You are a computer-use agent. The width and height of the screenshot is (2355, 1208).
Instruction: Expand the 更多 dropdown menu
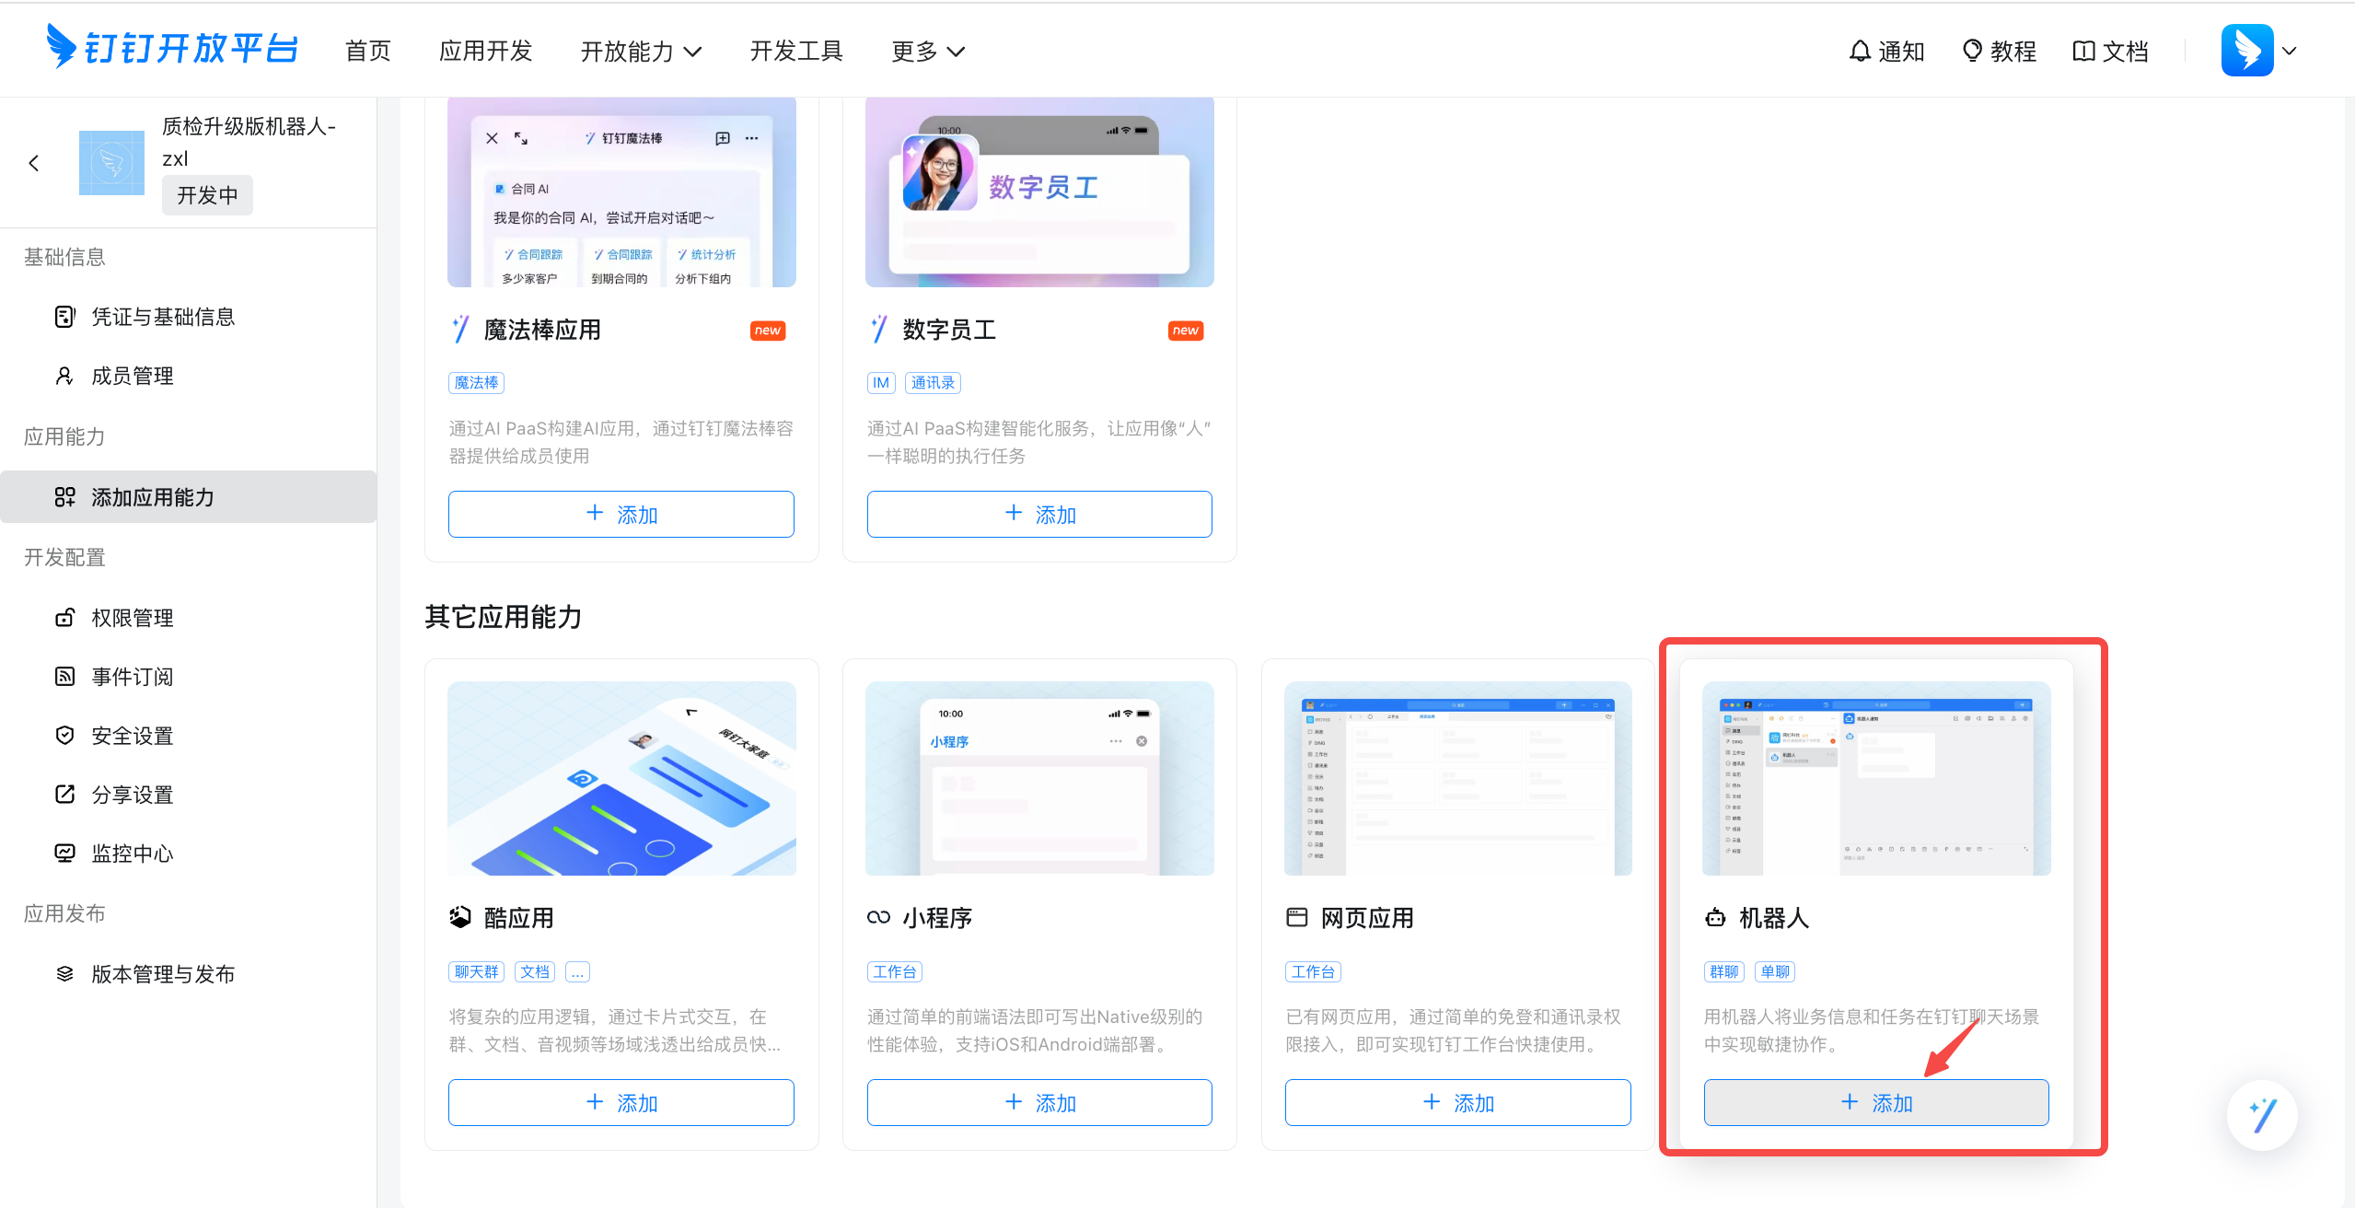click(928, 51)
